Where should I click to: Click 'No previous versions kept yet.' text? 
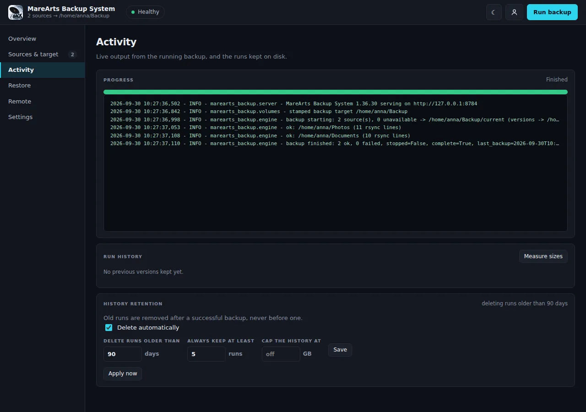pos(143,272)
